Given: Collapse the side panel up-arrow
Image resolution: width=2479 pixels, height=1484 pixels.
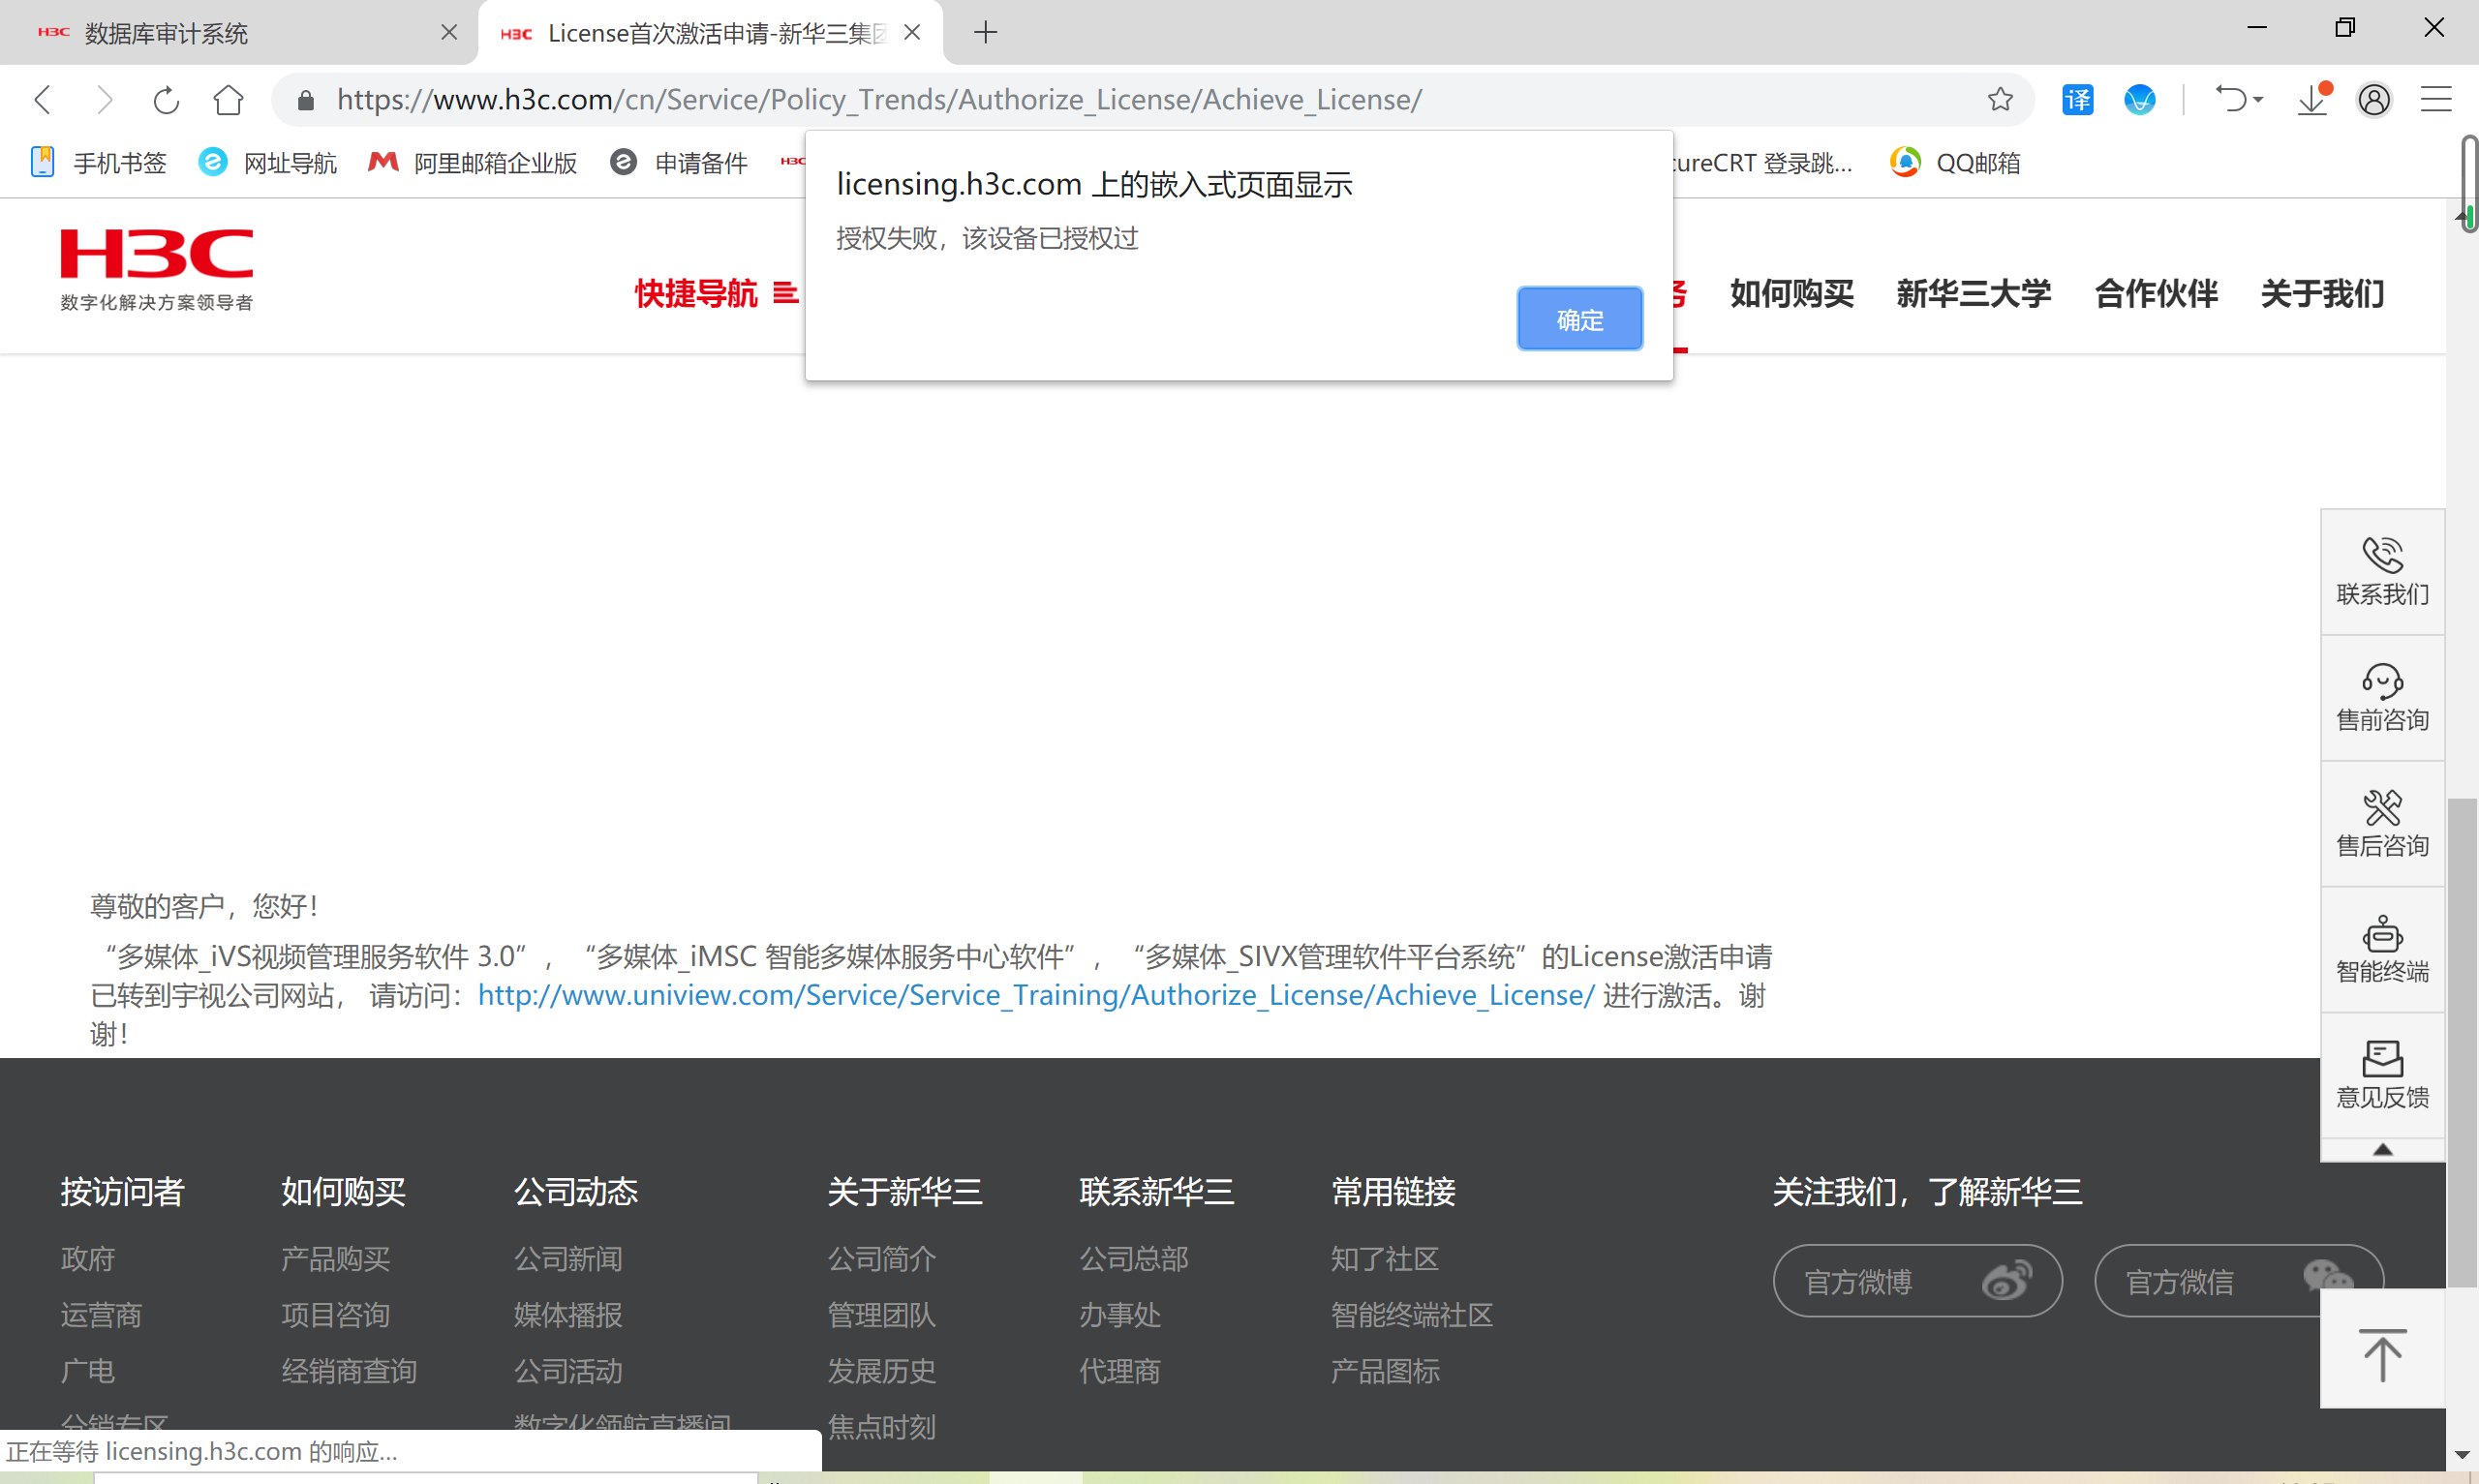Looking at the screenshot, I should [2382, 1150].
